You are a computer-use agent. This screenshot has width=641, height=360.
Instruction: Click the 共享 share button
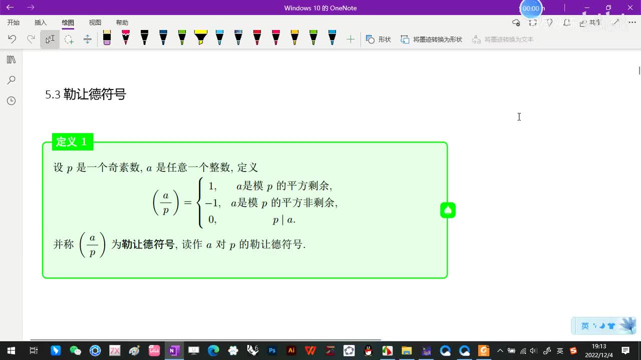click(591, 22)
